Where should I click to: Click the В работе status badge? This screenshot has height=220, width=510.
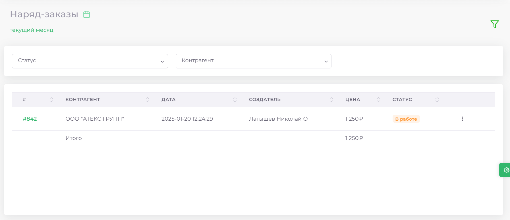(406, 119)
